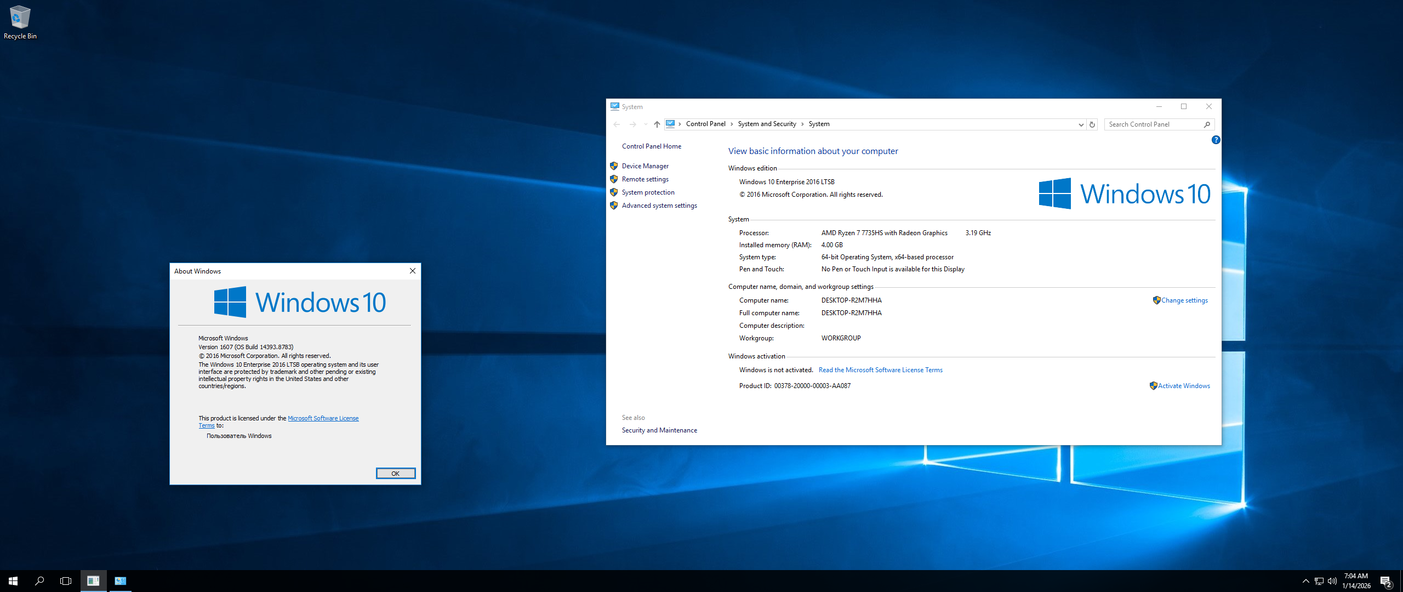Viewport: 1403px width, 592px height.
Task: Open Advanced system settings
Action: [x=659, y=206]
